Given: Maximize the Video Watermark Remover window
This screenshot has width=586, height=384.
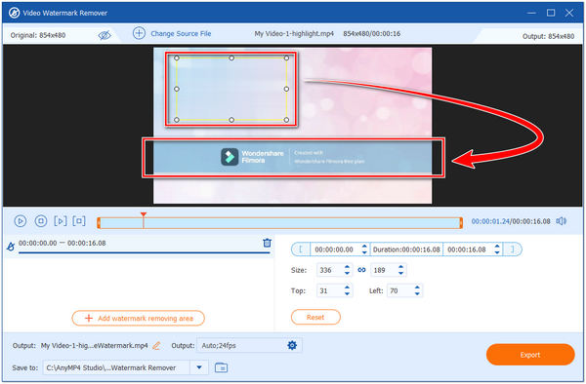Looking at the screenshot, I should (x=551, y=13).
